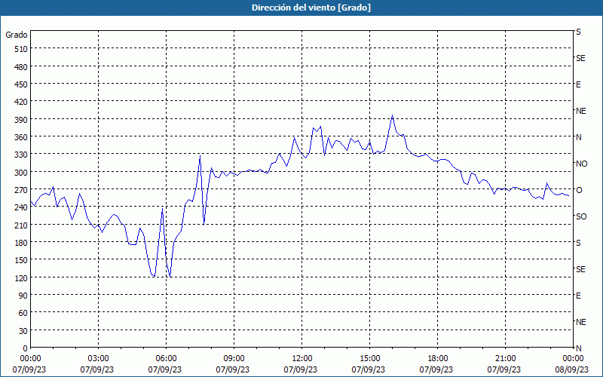Click the 'E' compass label beside the 90 gridline
The height and width of the screenshot is (377, 603).
578,296
